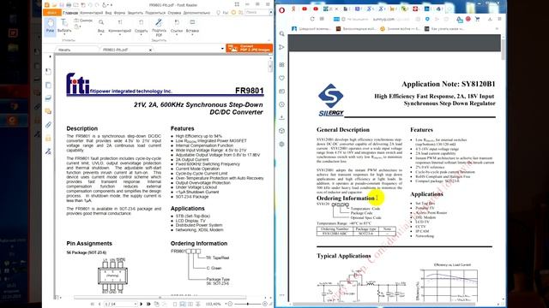Open the Дополнительно ribbon tab
Screen dimensions: 549x308
[196, 13]
